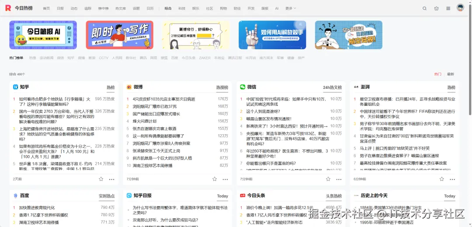472x227 pixels.
Task: Click the 今日头条 card logo icon
Action: click(243, 196)
